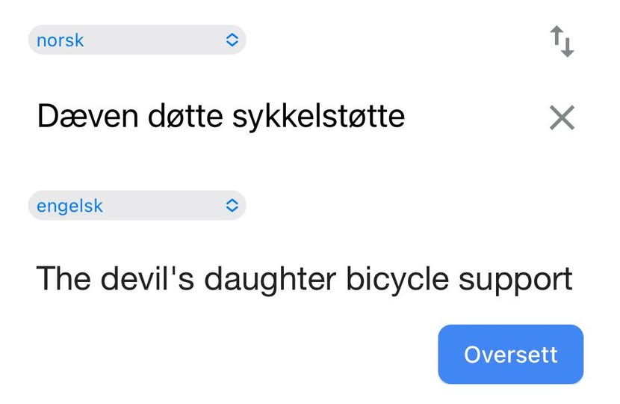This screenshot has height=404, width=620.
Task: Tap the up-down arrows swap icon
Action: 562,41
